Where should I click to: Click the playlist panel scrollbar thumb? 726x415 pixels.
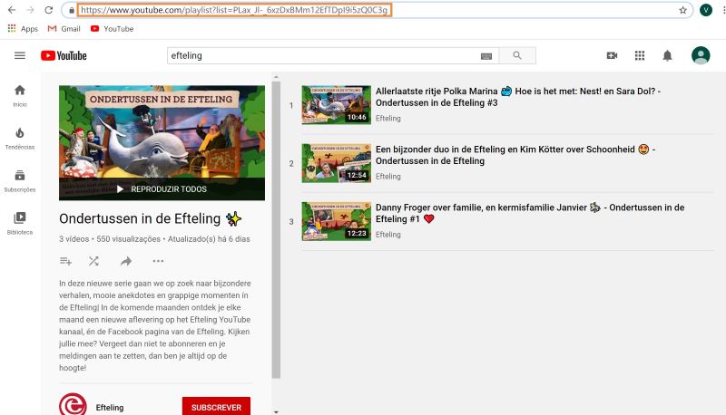click(x=277, y=229)
